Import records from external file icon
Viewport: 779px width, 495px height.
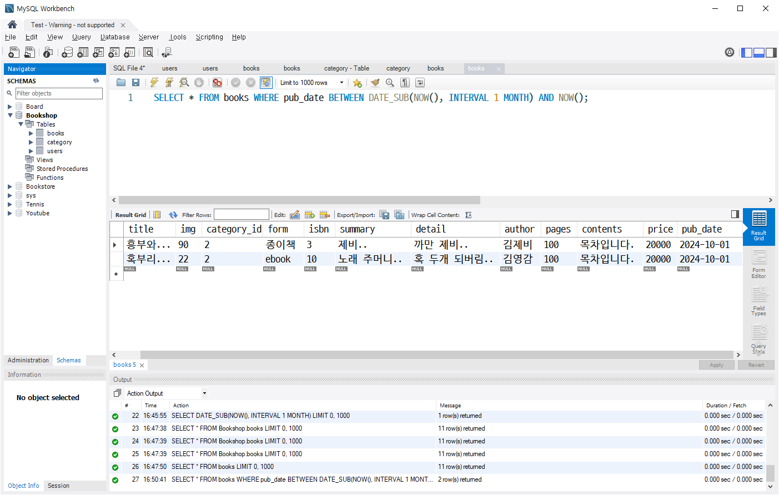pyautogui.click(x=399, y=215)
